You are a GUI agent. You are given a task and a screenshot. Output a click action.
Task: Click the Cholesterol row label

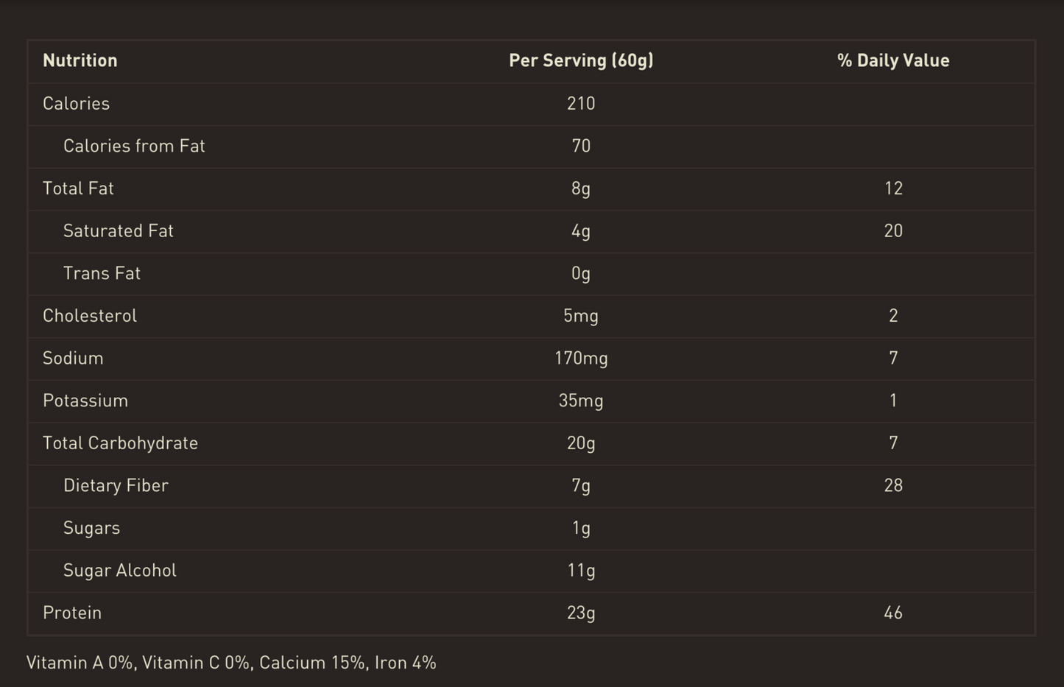(90, 316)
